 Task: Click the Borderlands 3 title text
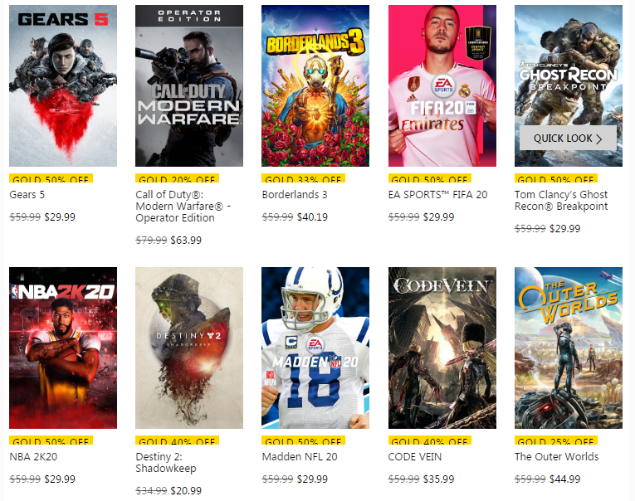pyautogui.click(x=295, y=195)
